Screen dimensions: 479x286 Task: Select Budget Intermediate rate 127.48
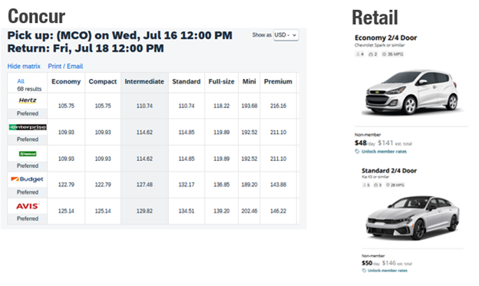pos(144,185)
